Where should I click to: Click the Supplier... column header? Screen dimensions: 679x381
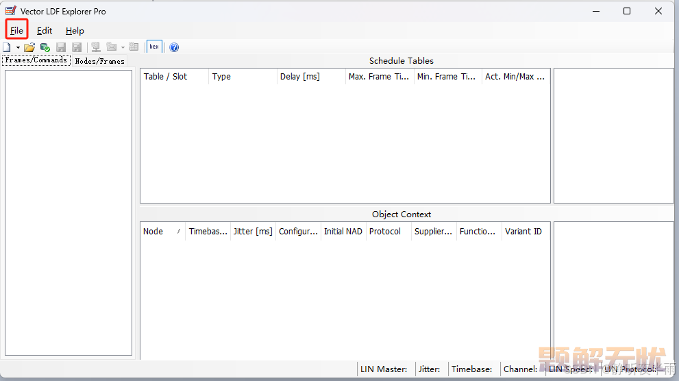tap(434, 232)
